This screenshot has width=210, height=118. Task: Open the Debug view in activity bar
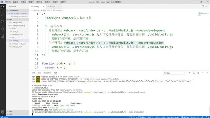pyautogui.click(x=3, y=29)
